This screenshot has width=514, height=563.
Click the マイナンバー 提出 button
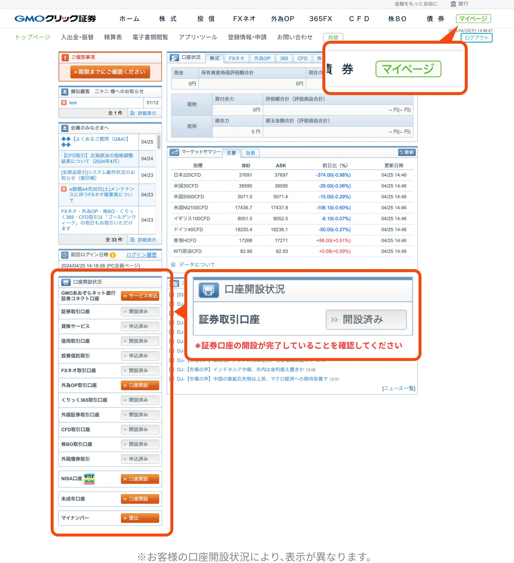(x=140, y=518)
